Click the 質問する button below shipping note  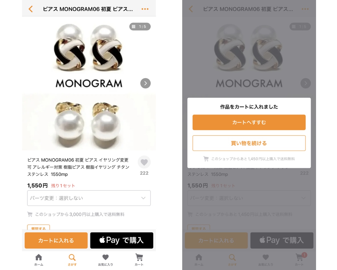coord(38,228)
